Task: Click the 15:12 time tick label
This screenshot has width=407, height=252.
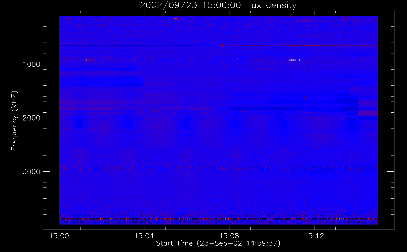Action: click(314, 236)
